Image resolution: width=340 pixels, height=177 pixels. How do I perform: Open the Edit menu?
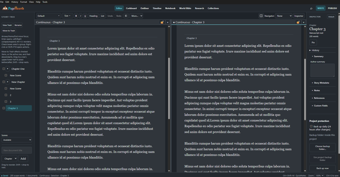click(x=7, y=2)
